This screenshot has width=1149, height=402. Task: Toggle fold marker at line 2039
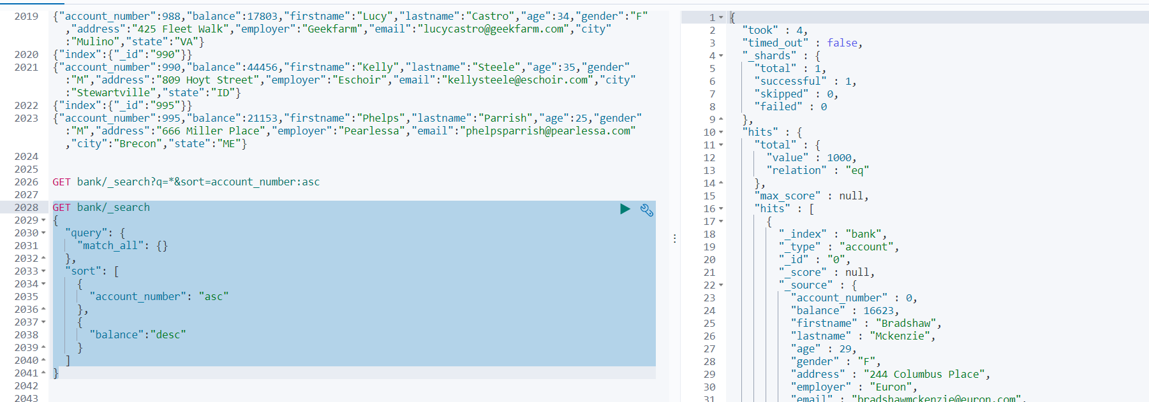point(43,348)
